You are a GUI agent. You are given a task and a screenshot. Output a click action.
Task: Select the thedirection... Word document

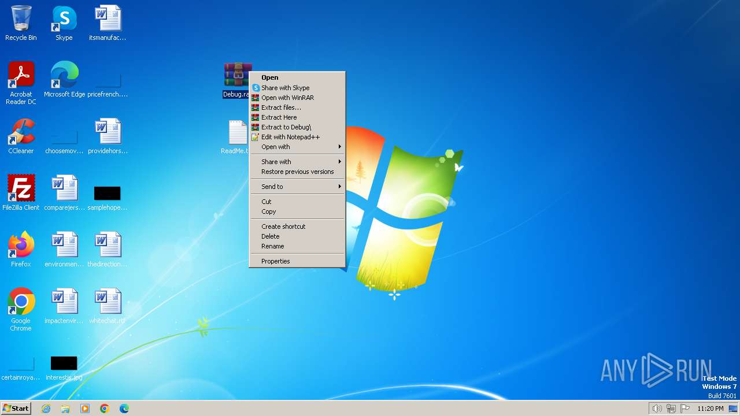click(x=108, y=250)
